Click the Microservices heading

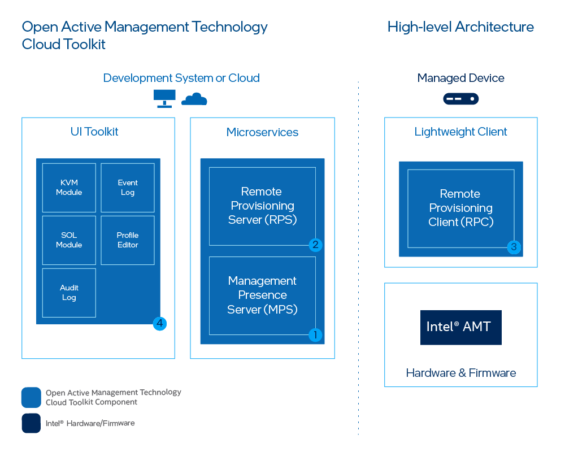coord(262,132)
